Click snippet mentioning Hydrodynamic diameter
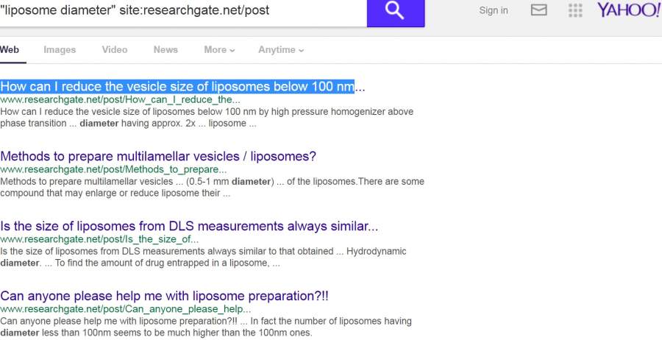Viewport: 662px width, 340px height. tap(203, 258)
